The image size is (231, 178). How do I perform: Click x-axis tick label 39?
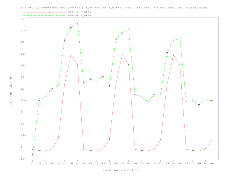tap(116, 163)
